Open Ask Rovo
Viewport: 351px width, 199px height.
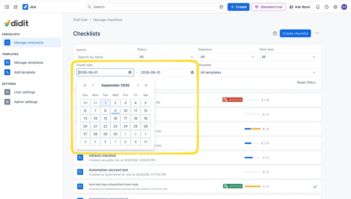click(x=300, y=7)
